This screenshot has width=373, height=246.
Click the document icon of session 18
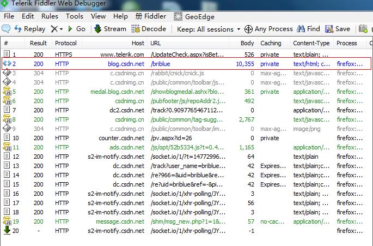(7, 212)
